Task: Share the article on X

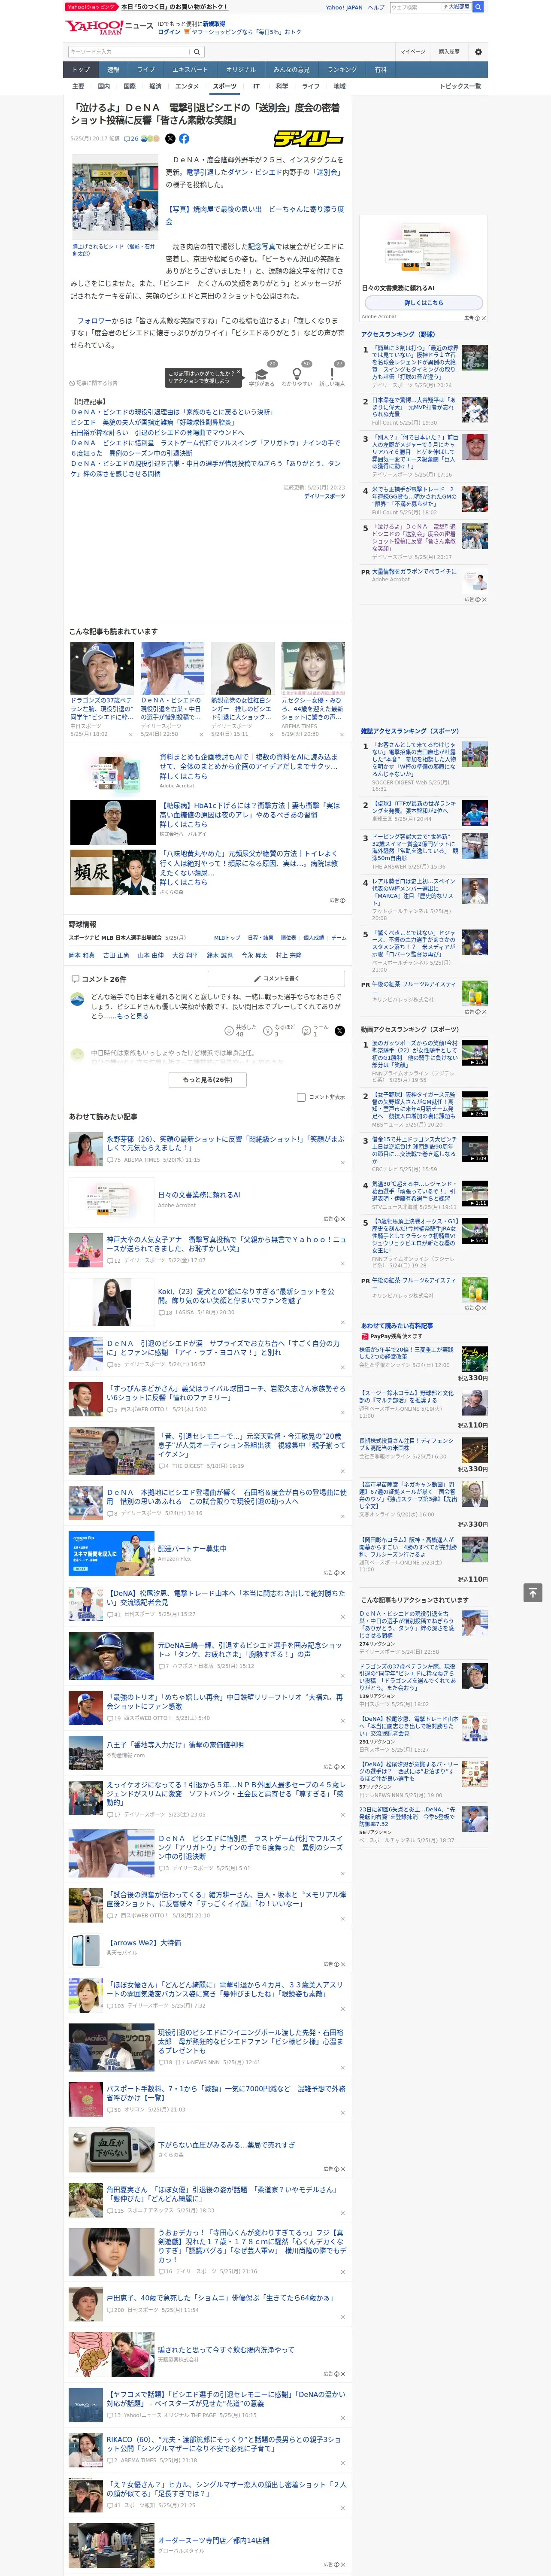Action: pyautogui.click(x=170, y=139)
